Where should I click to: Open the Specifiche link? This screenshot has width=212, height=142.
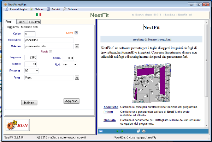(x=111, y=107)
